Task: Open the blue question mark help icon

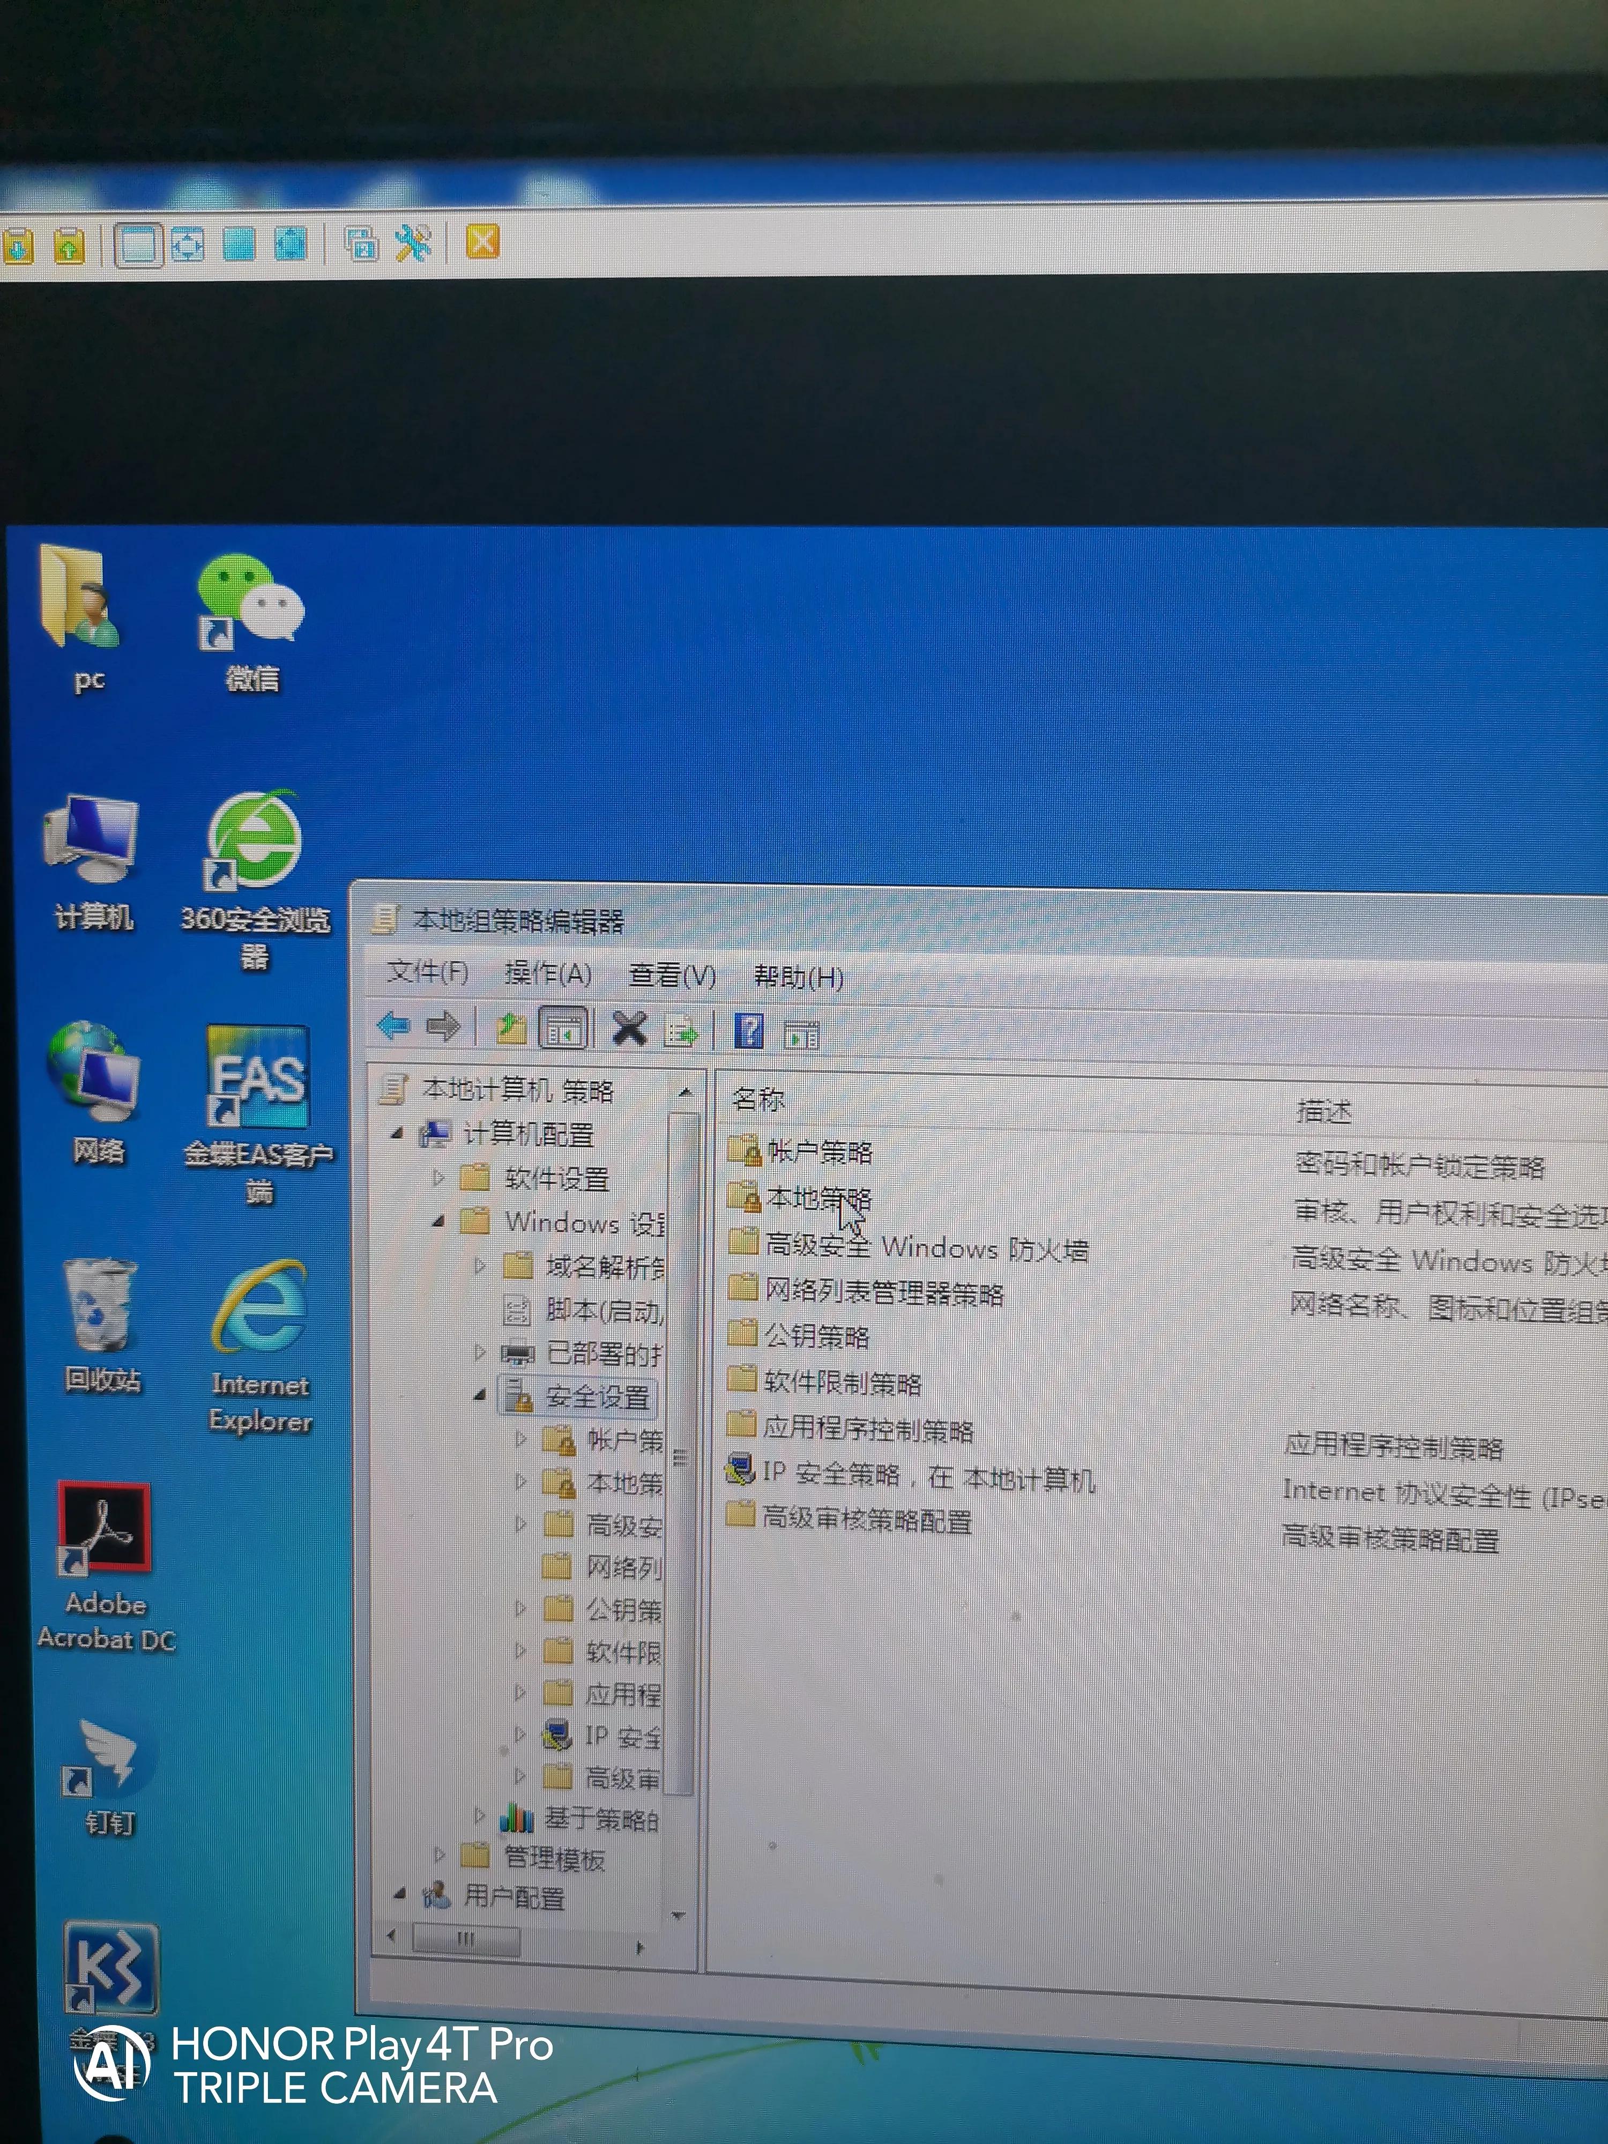Action: [x=749, y=1031]
